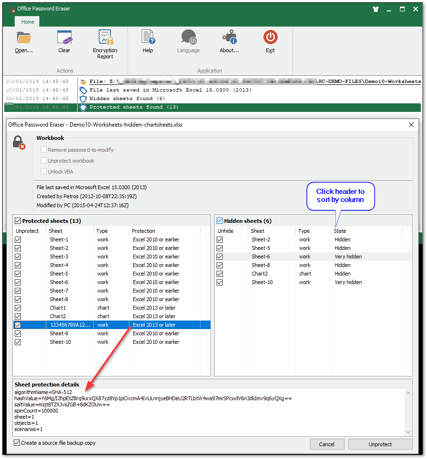Uncheck Unhide for hidden Sheet-2
This screenshot has width=427, height=459.
point(220,240)
